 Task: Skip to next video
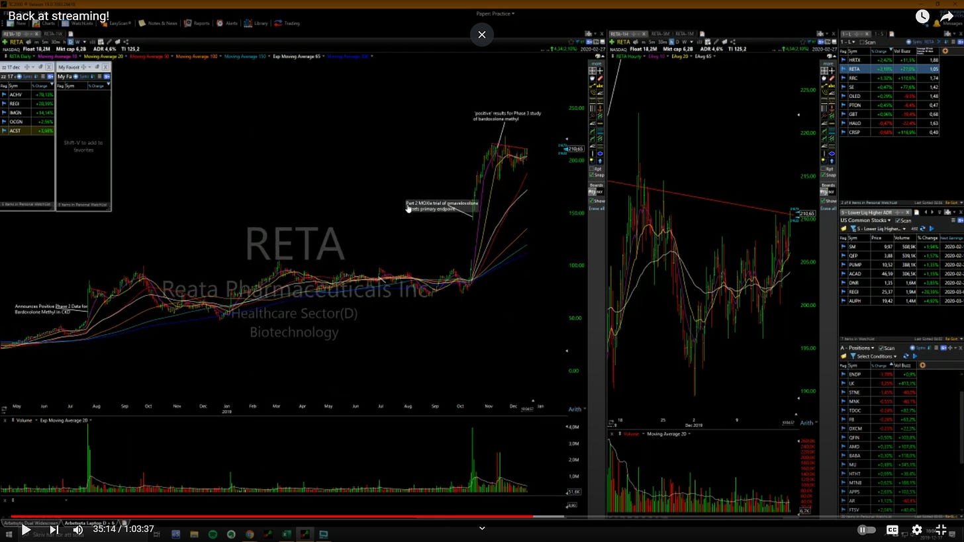coord(54,529)
